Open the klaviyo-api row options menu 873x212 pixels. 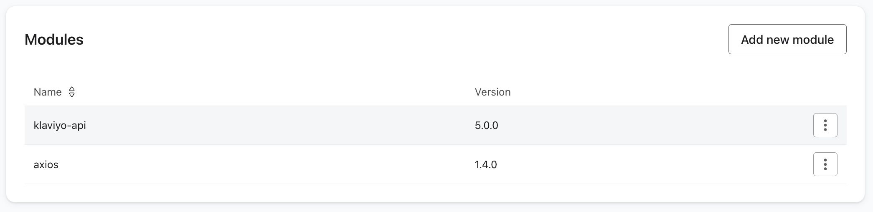tap(825, 125)
